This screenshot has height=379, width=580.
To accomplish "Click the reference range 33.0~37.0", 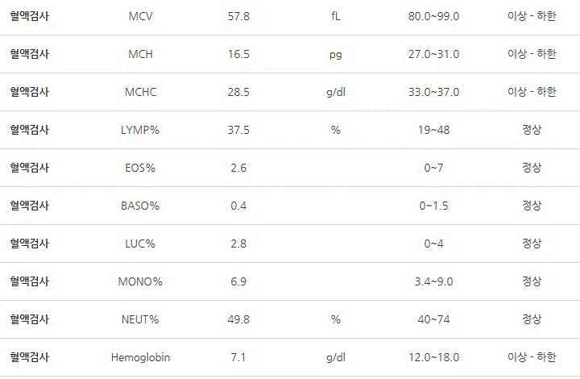I will pyautogui.click(x=433, y=92).
